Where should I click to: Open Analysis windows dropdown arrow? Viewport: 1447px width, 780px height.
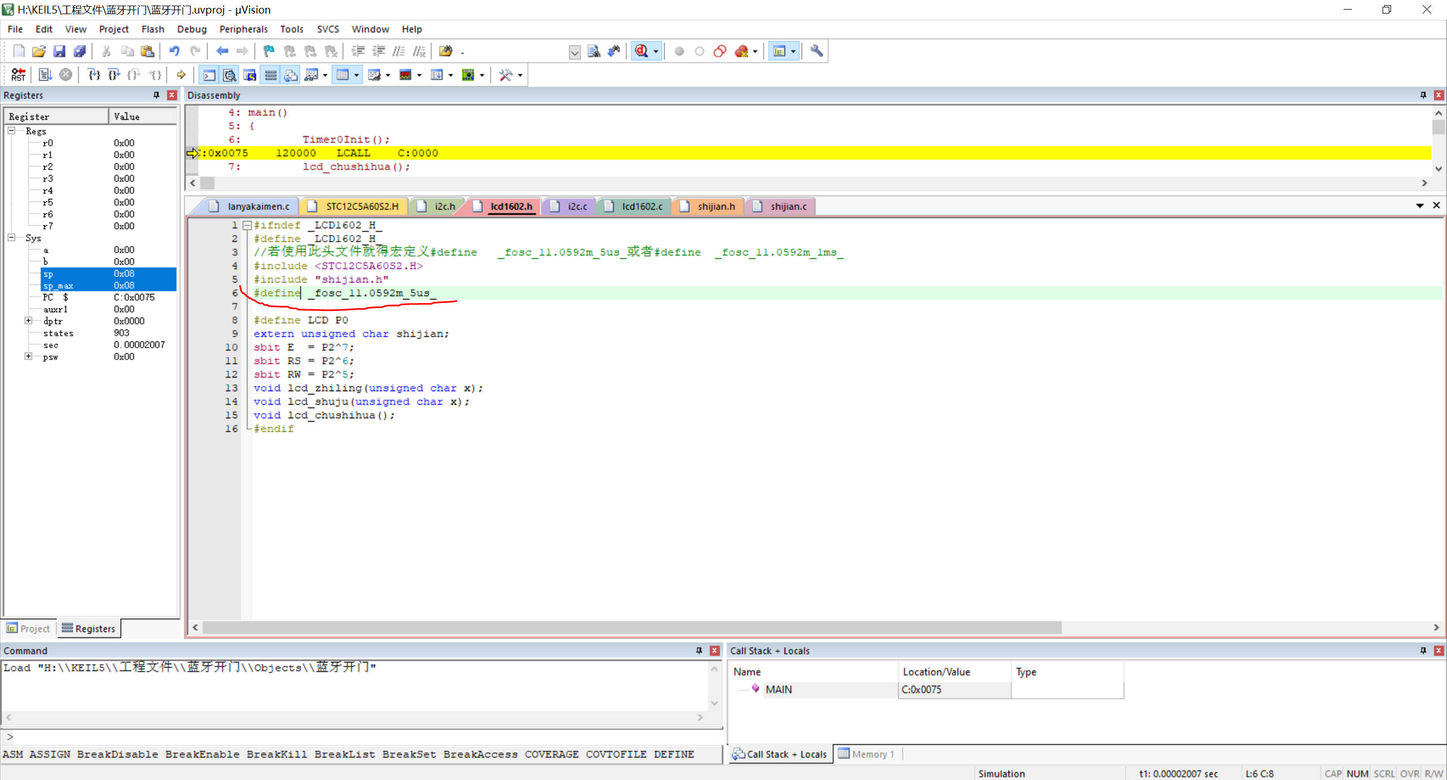[419, 75]
